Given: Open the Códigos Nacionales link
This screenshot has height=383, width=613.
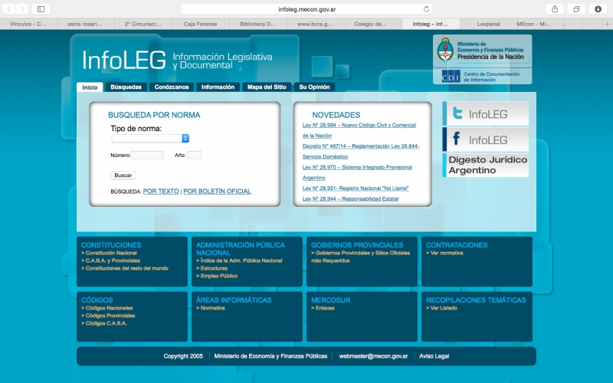Looking at the screenshot, I should [107, 308].
